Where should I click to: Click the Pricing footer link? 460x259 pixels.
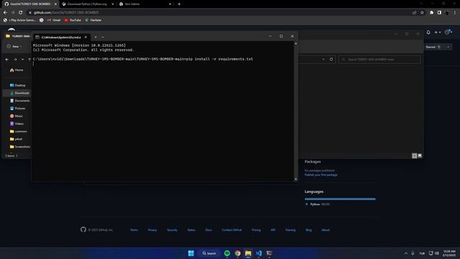click(256, 230)
